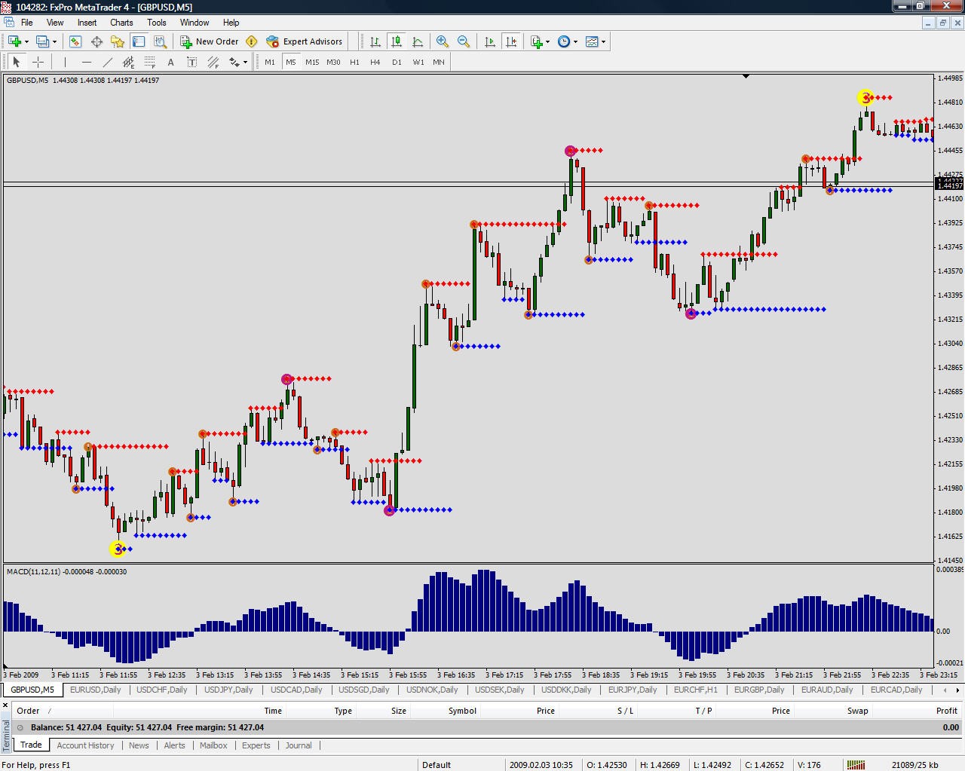Open the Indicators list icon
The image size is (965, 771).
click(x=537, y=41)
